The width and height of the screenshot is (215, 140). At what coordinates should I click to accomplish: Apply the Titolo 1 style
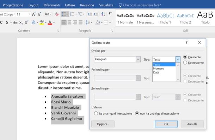pos(165,19)
